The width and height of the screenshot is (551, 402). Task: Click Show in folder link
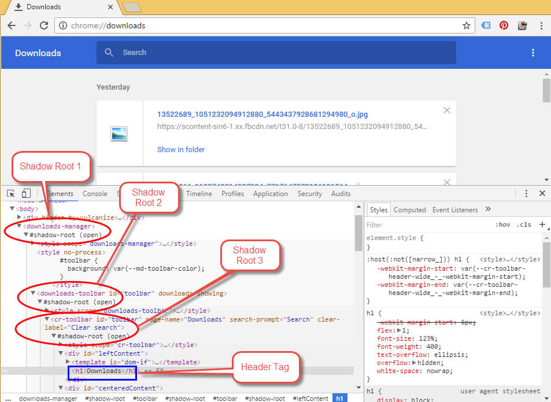pyautogui.click(x=181, y=149)
